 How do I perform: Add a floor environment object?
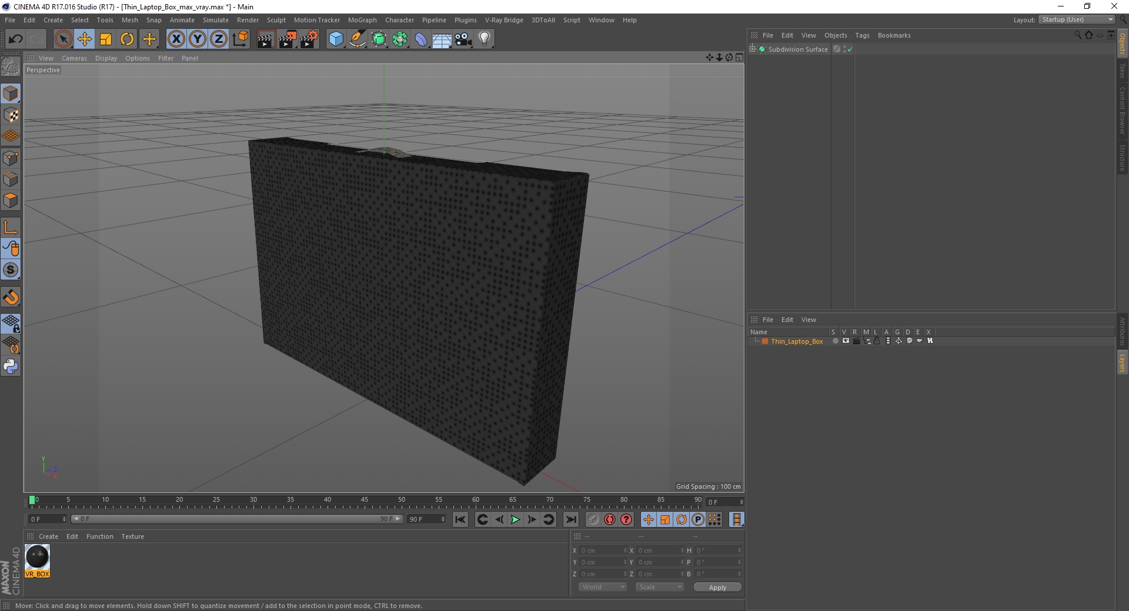coord(442,39)
